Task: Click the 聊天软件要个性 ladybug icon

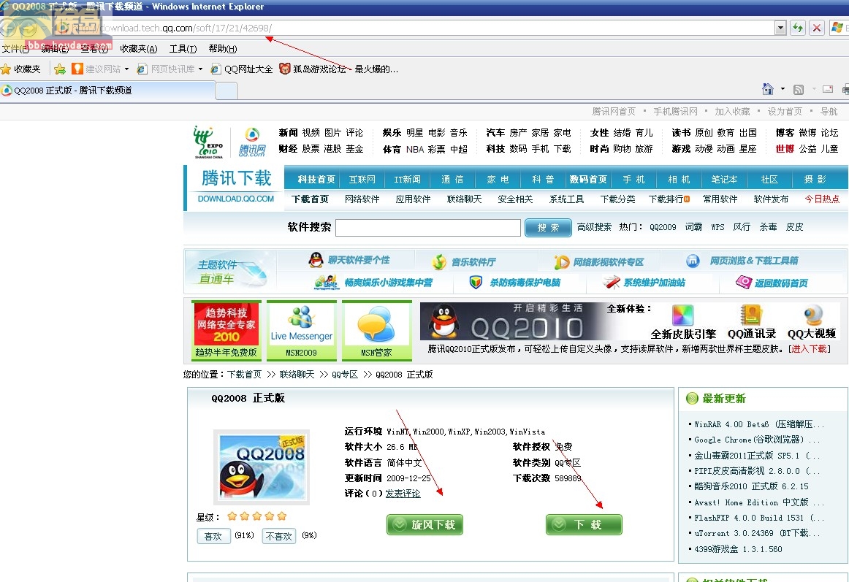Action: (316, 261)
